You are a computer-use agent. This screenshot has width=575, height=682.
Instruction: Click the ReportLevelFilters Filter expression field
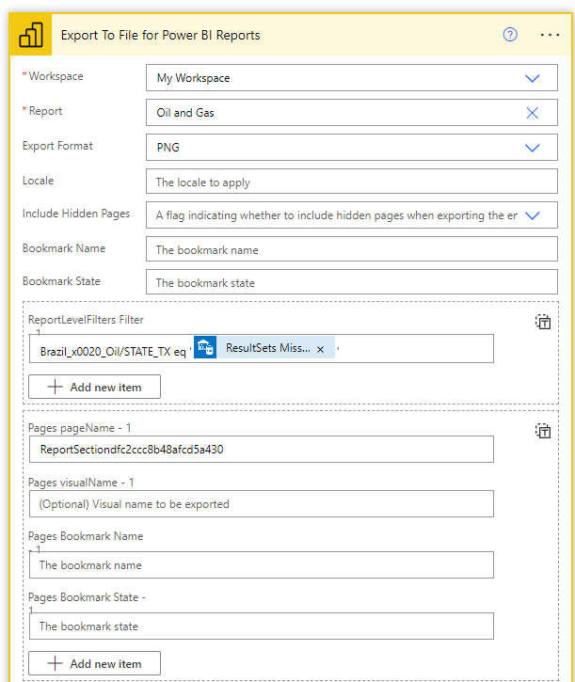262,349
